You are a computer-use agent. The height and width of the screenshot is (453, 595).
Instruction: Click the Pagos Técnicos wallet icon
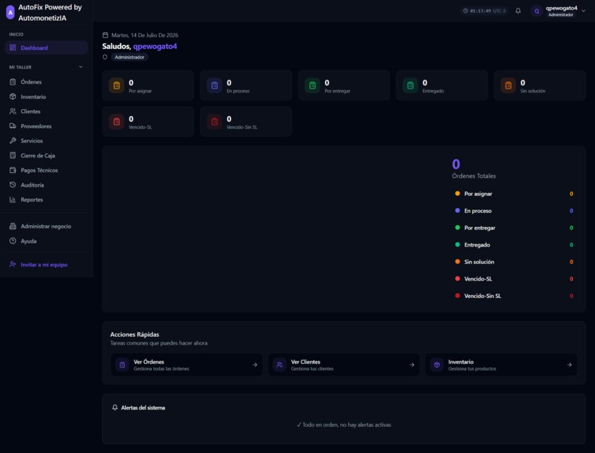13,170
